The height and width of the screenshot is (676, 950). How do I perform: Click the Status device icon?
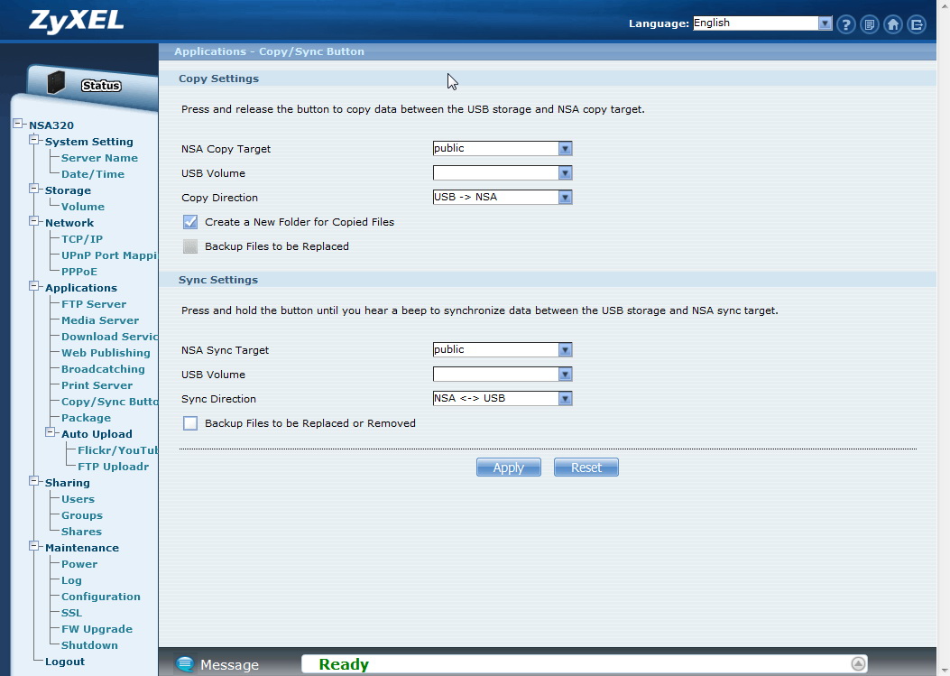click(56, 82)
